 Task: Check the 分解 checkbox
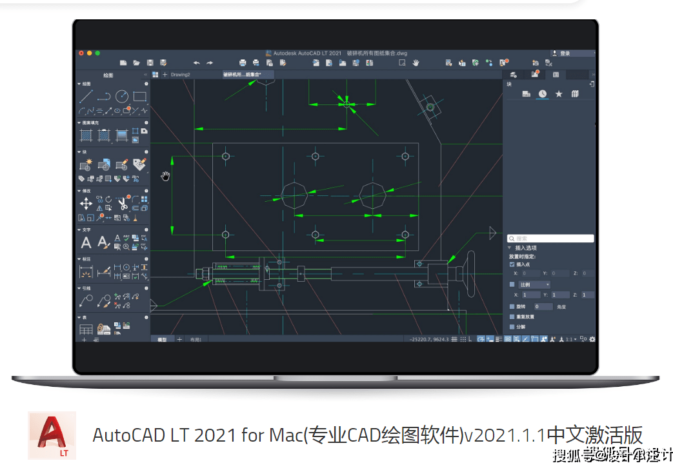512,327
